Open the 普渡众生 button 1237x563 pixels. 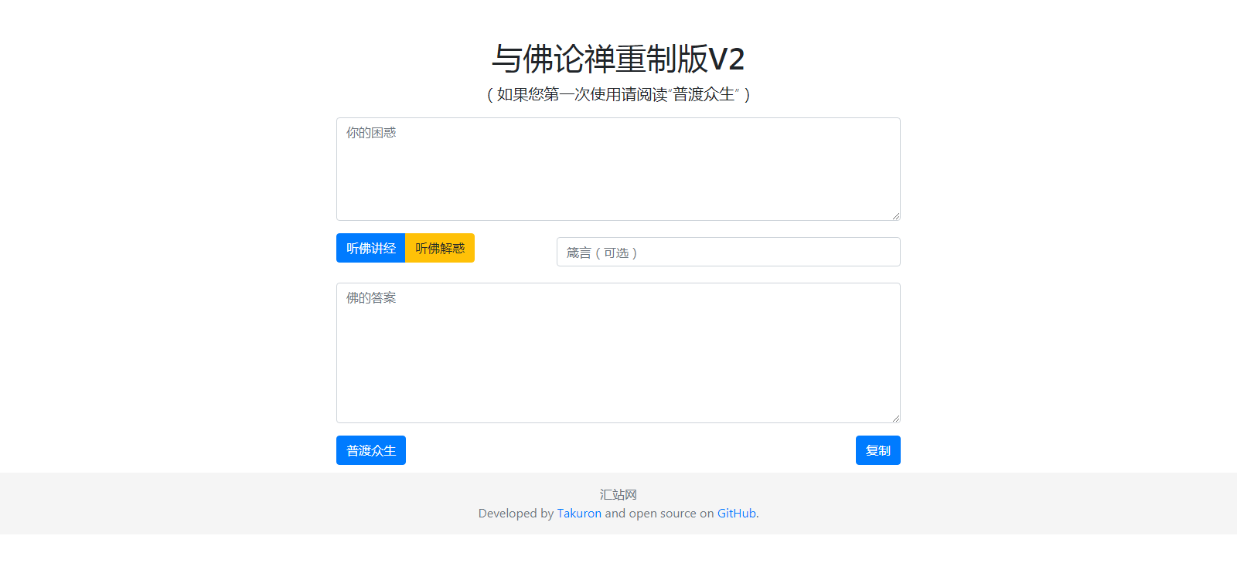point(371,450)
